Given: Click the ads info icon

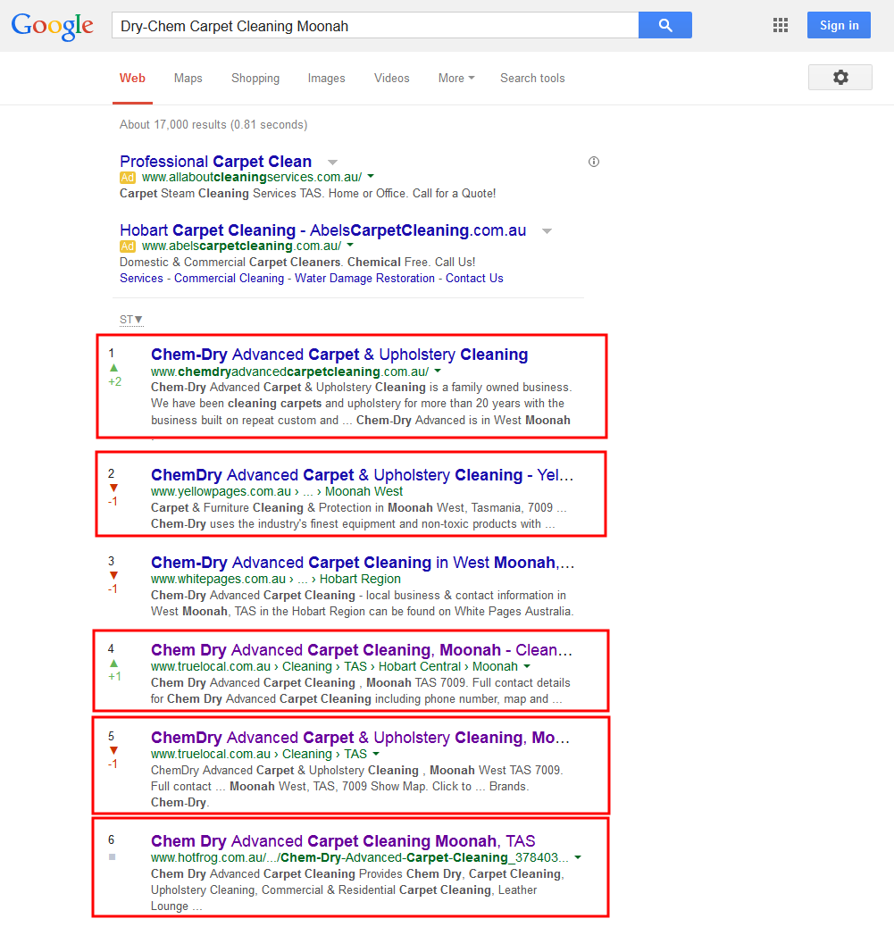Looking at the screenshot, I should [x=594, y=162].
